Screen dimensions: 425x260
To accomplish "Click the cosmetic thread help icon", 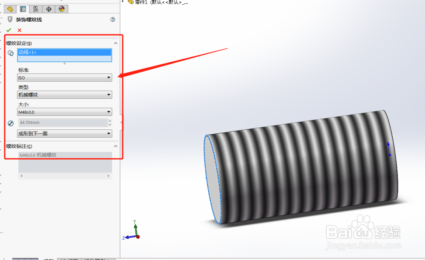I will click(x=113, y=20).
